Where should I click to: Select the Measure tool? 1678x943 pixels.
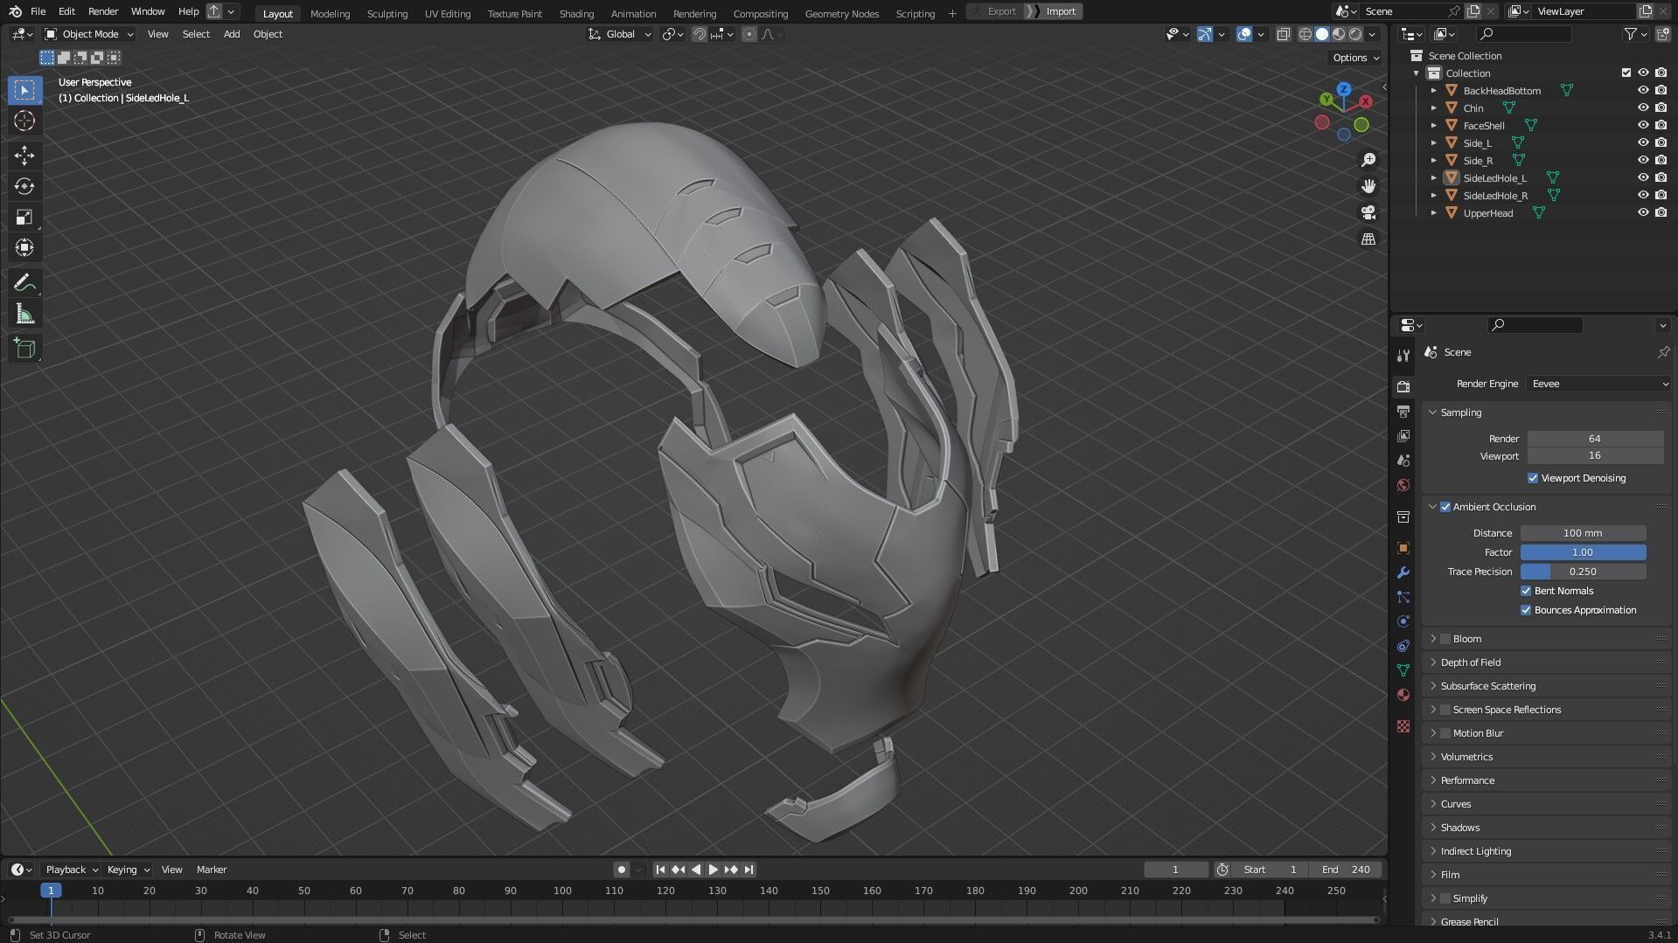24,314
